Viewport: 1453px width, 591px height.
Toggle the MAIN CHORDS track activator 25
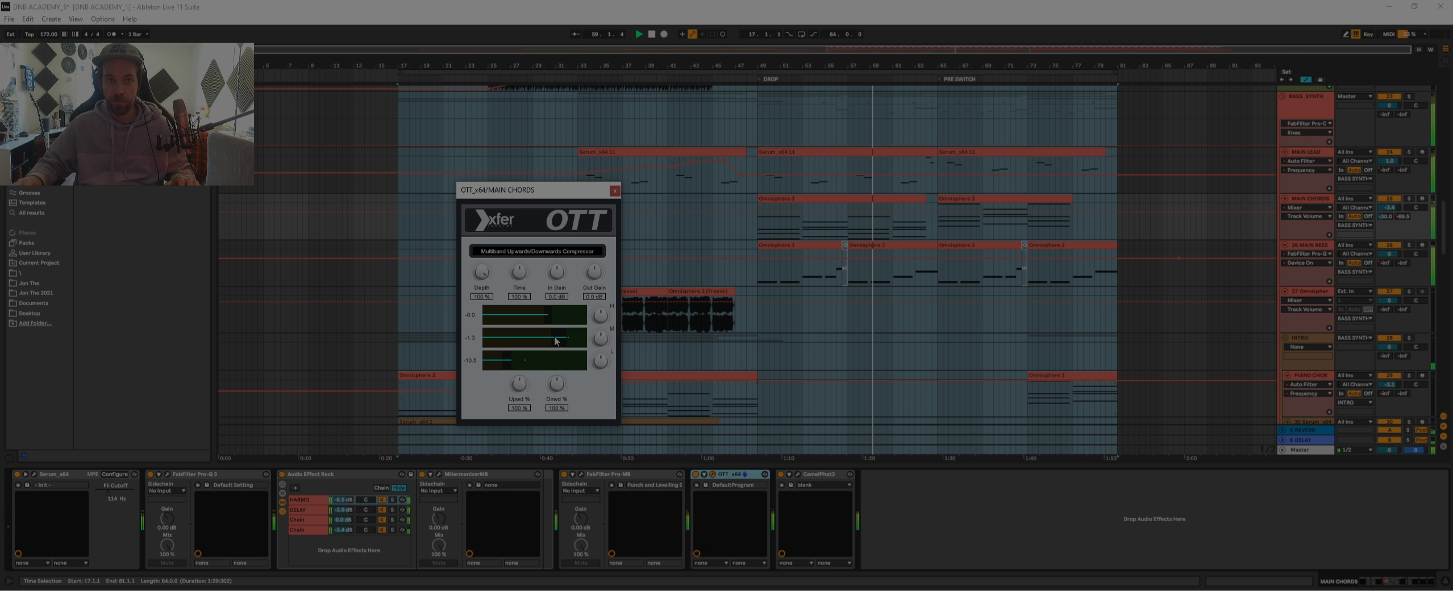click(1389, 199)
